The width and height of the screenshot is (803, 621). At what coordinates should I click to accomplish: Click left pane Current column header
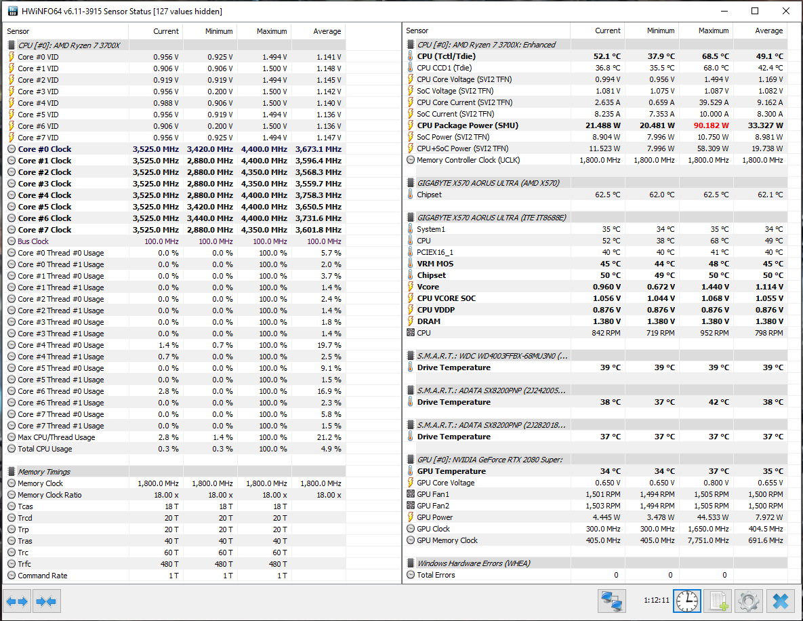156,31
